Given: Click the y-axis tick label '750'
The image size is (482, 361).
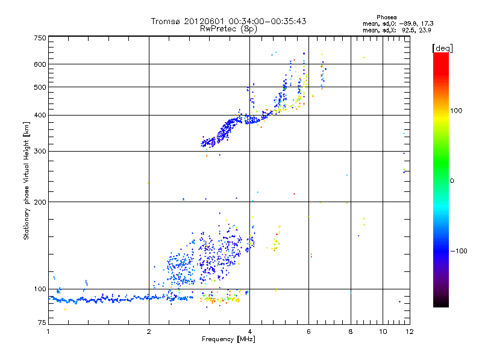Looking at the screenshot, I should tap(40, 38).
